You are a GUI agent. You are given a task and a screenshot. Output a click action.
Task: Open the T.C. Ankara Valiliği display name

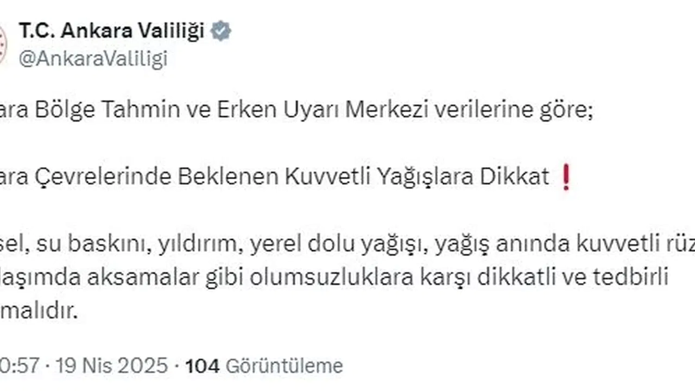(111, 31)
